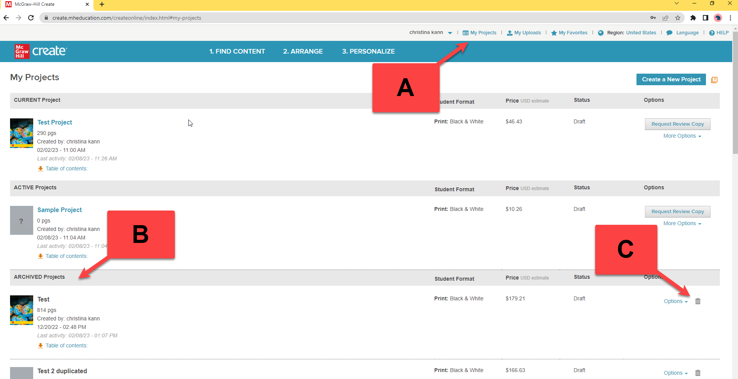Viewport: 738px width, 379px height.
Task: Open the Sample Project title link
Action: coord(59,210)
